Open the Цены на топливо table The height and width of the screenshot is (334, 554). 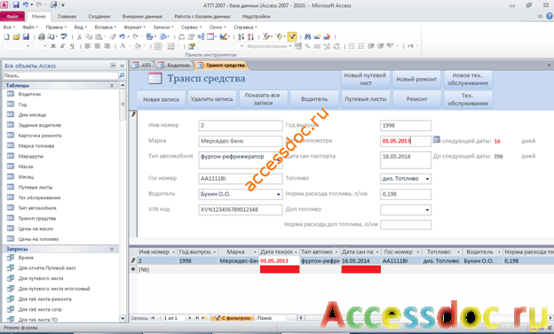(x=38, y=239)
